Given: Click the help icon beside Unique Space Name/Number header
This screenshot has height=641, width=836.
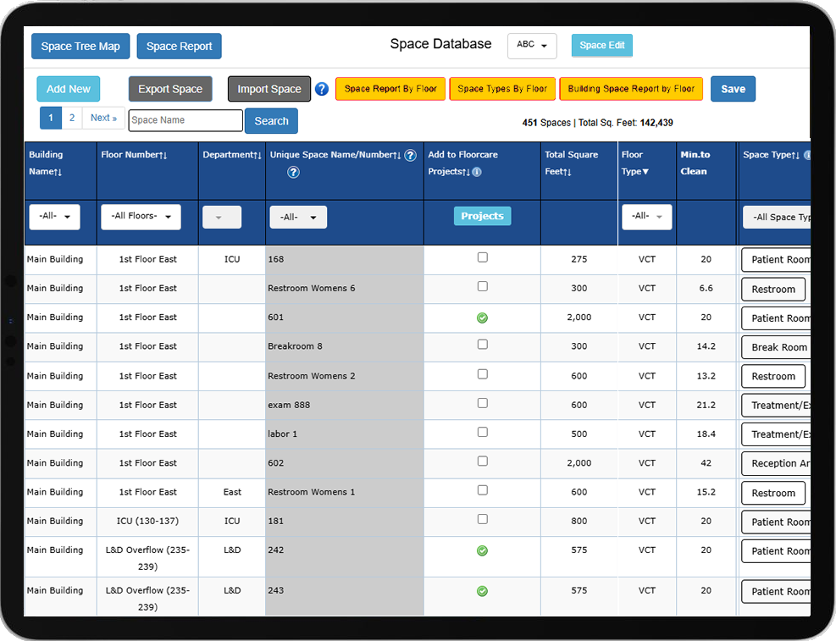Looking at the screenshot, I should pyautogui.click(x=410, y=155).
